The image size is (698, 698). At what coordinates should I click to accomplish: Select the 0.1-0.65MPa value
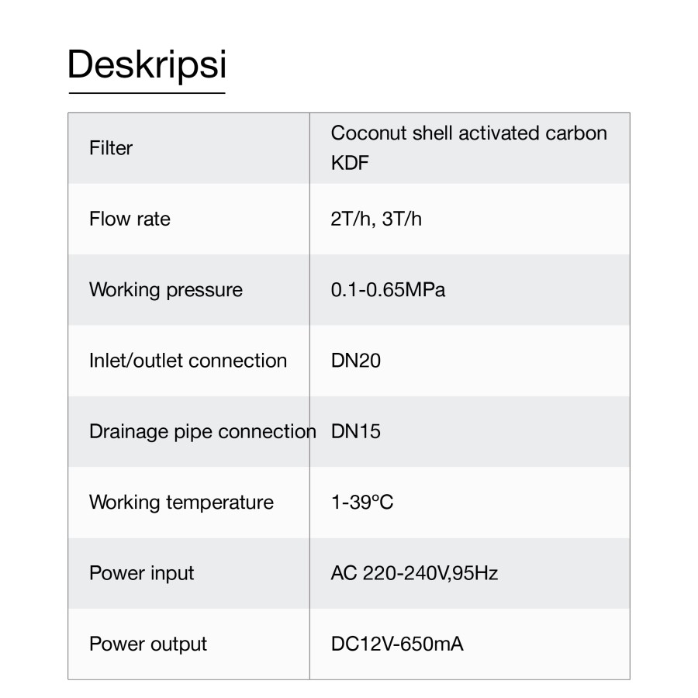[388, 290]
